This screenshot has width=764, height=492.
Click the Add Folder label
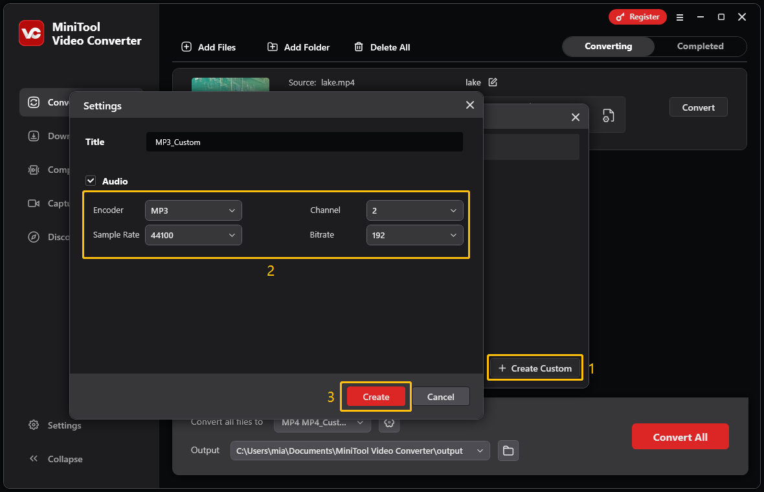coord(306,47)
